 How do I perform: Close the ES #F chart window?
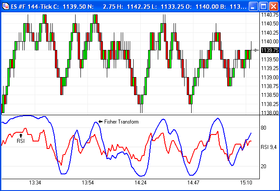[272, 7]
